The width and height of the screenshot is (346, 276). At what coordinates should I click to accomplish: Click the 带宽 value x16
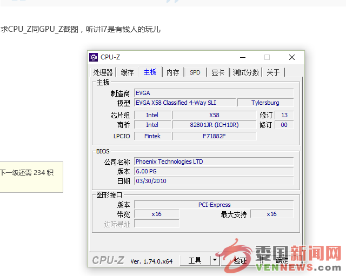(156, 214)
